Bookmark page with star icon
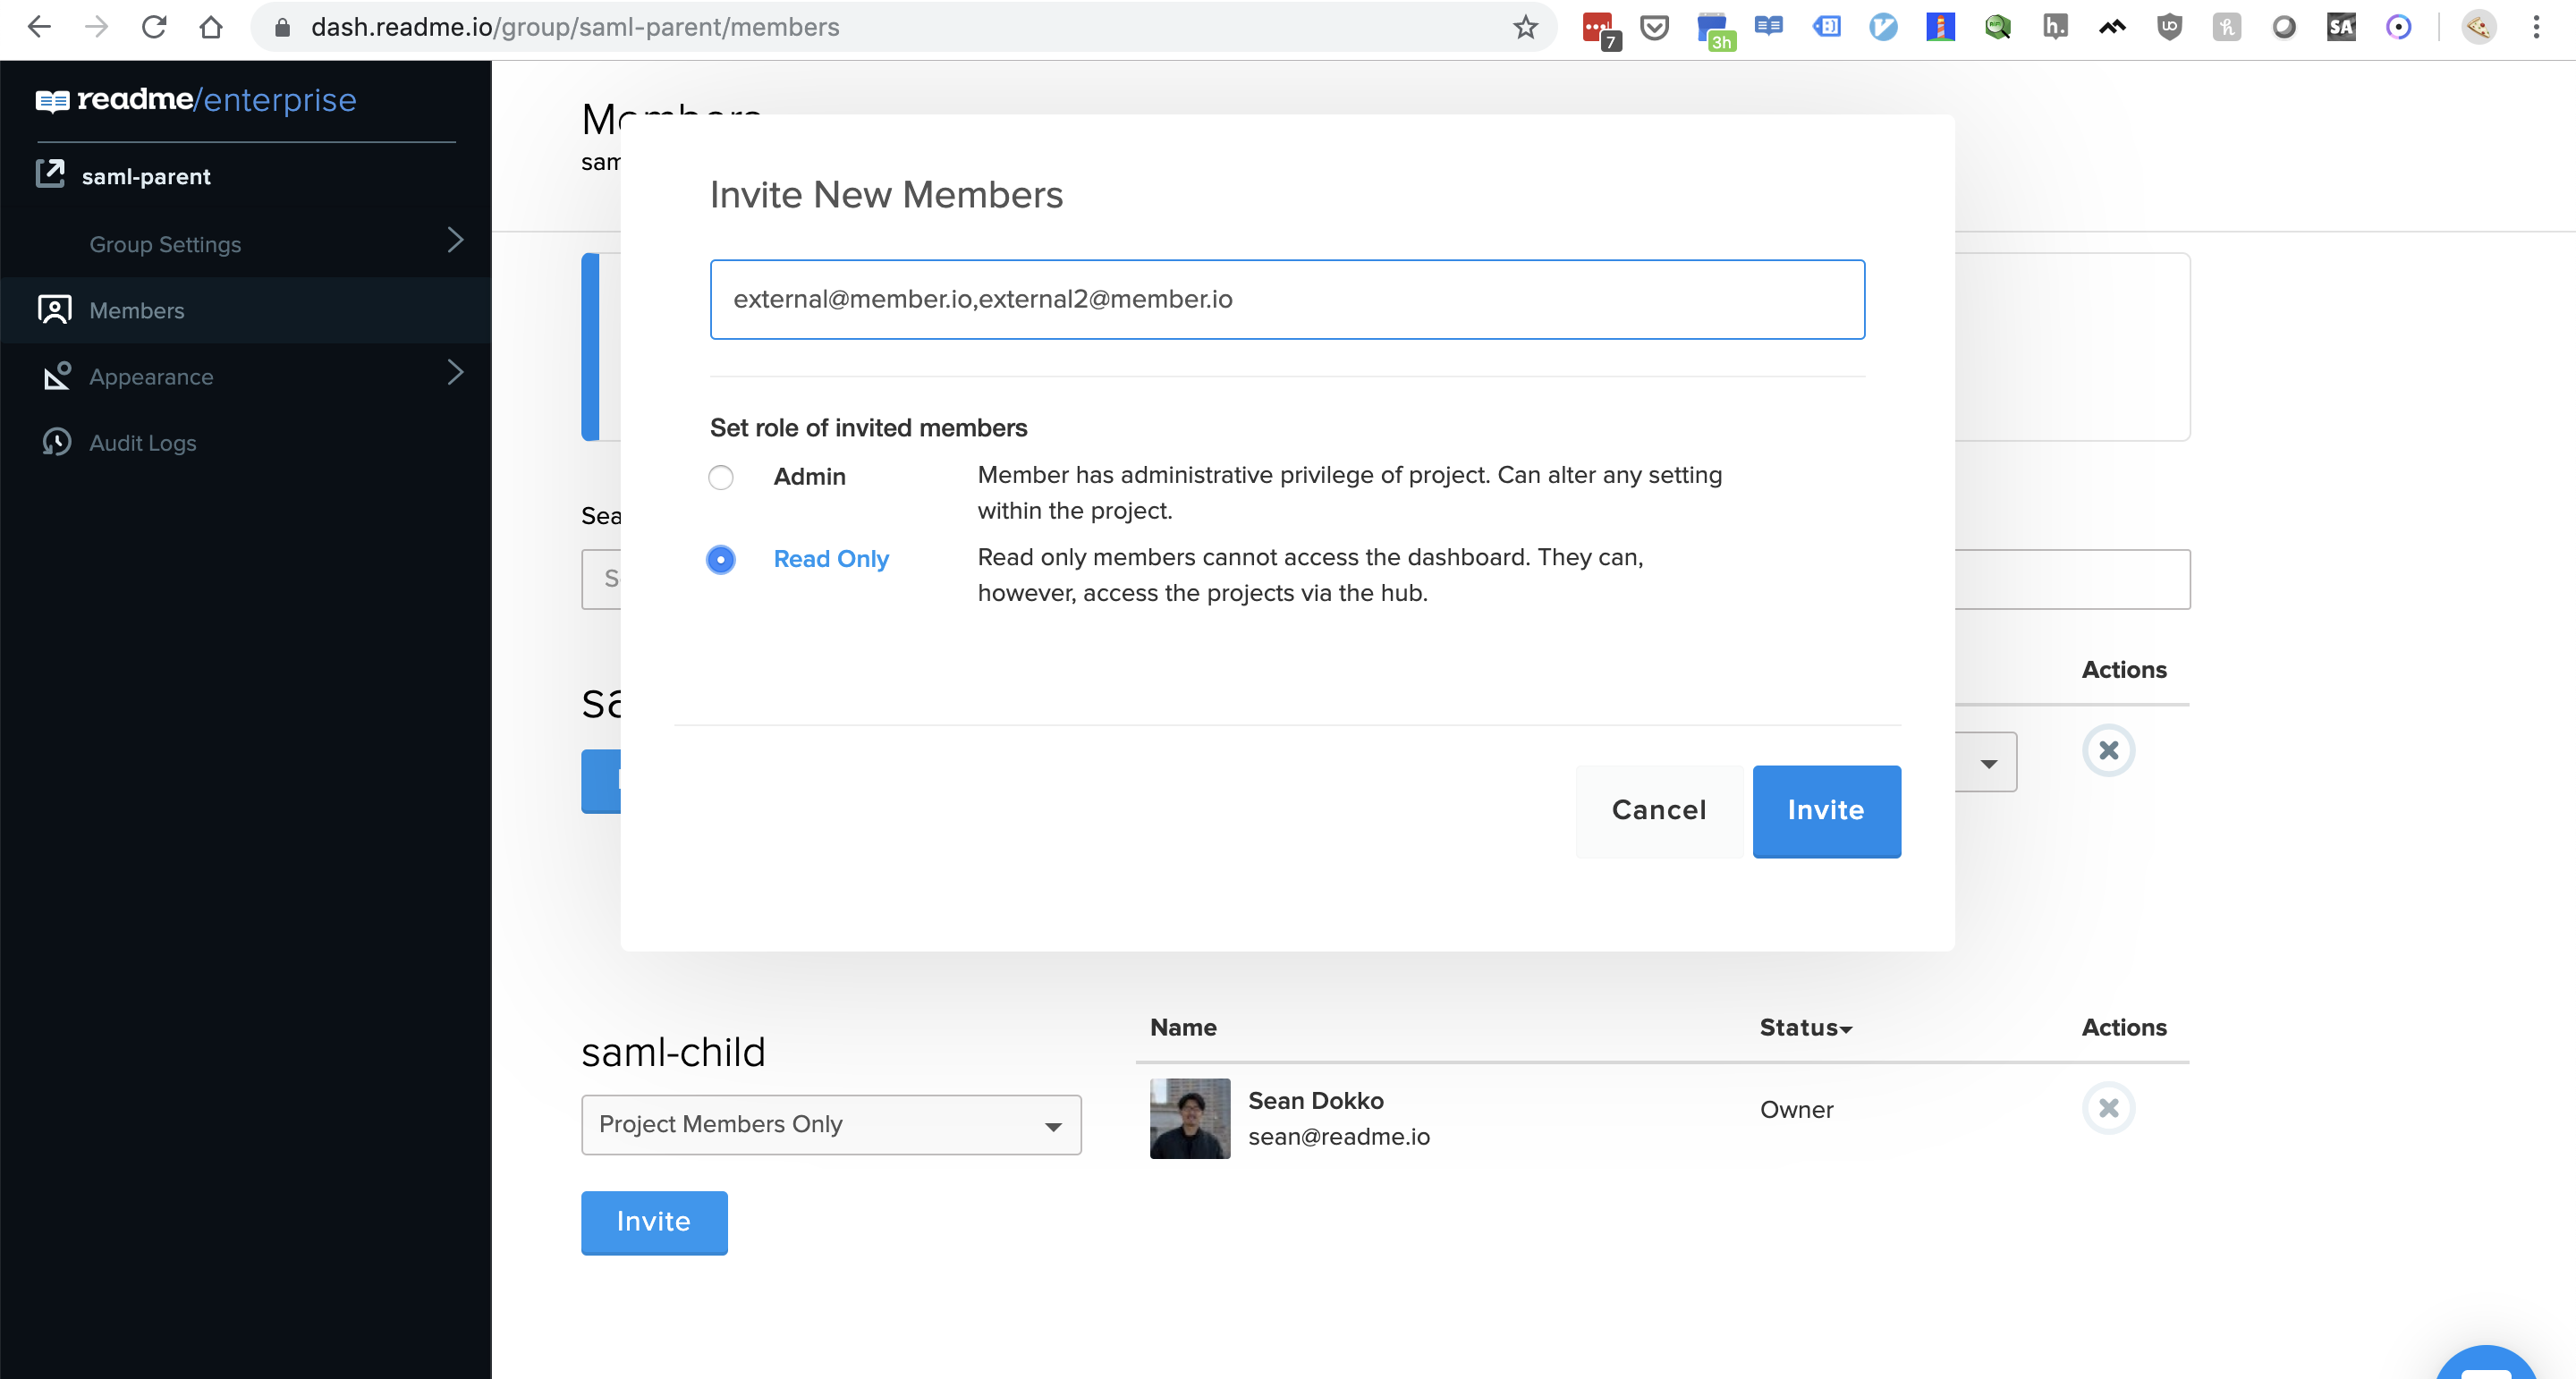The width and height of the screenshot is (2576, 1379). pos(1524,27)
